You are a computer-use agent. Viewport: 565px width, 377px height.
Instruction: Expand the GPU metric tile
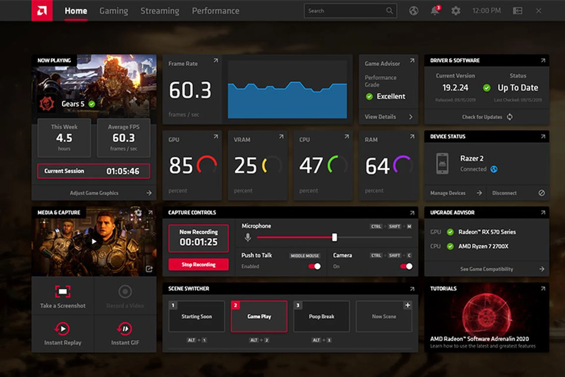click(216, 136)
